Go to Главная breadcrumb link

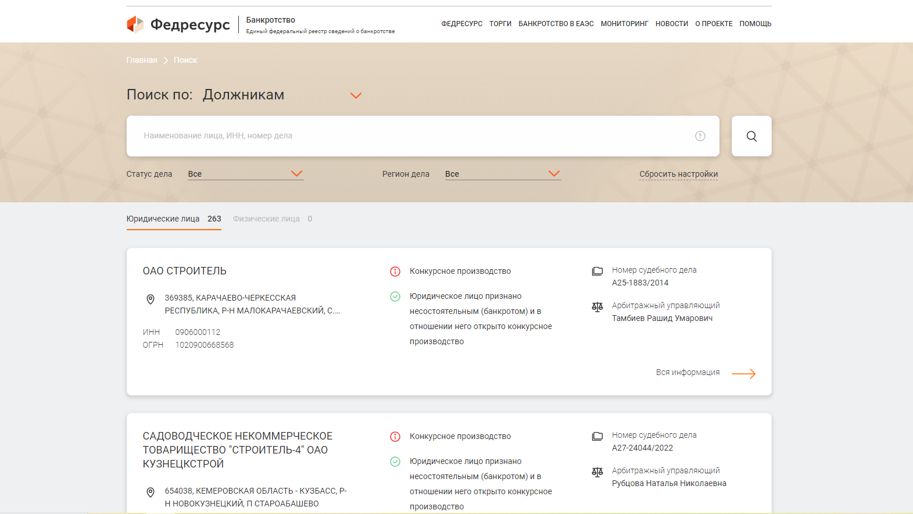[x=142, y=60]
